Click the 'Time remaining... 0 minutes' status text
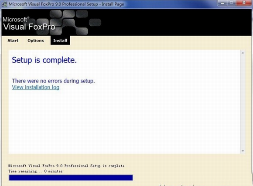253x186 pixels. pos(35,171)
